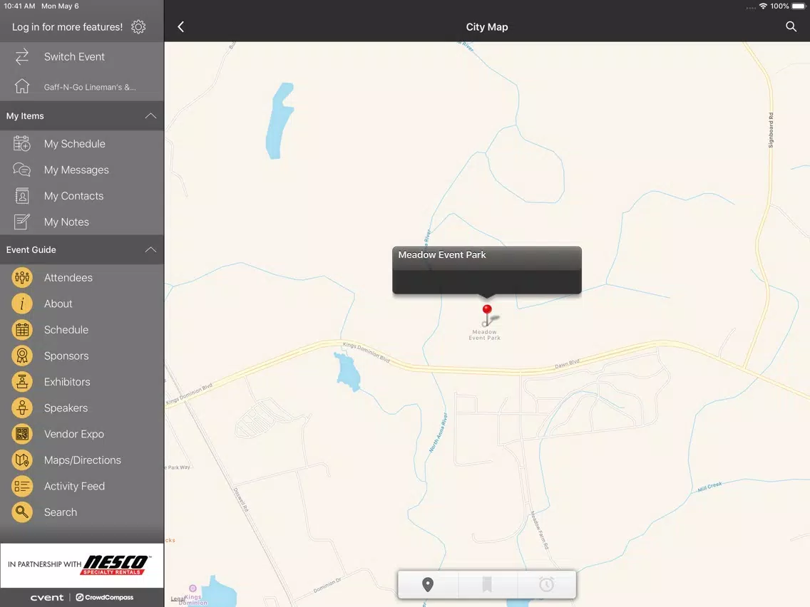
Task: Click the Switch Event arrows icon
Action: pos(21,57)
